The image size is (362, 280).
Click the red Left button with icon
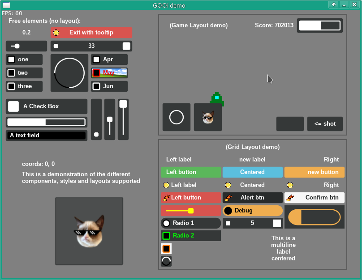191,198
